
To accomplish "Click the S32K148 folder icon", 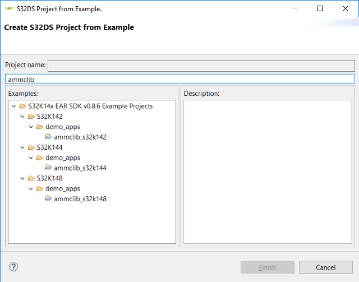I will [x=31, y=178].
